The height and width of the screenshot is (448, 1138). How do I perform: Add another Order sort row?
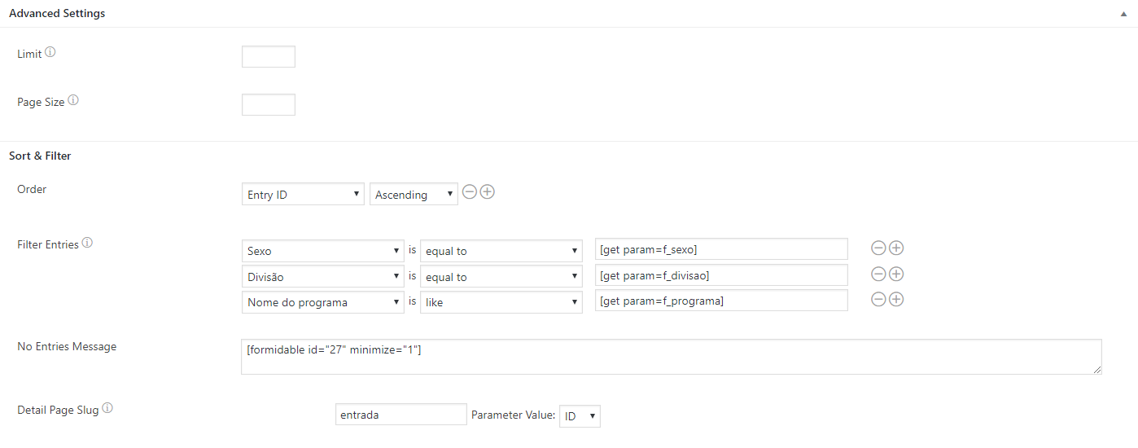tap(488, 192)
